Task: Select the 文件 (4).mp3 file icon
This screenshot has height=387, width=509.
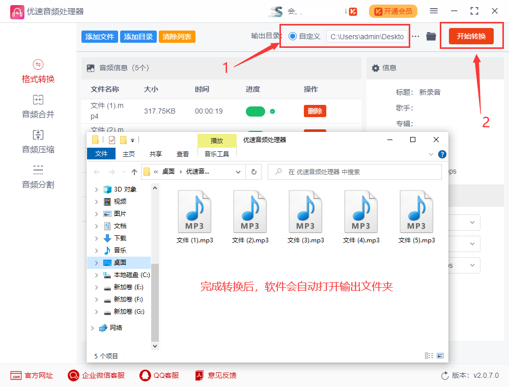Action: [361, 211]
